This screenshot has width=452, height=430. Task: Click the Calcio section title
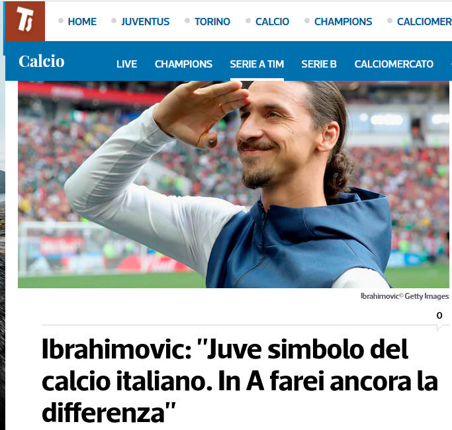42,61
